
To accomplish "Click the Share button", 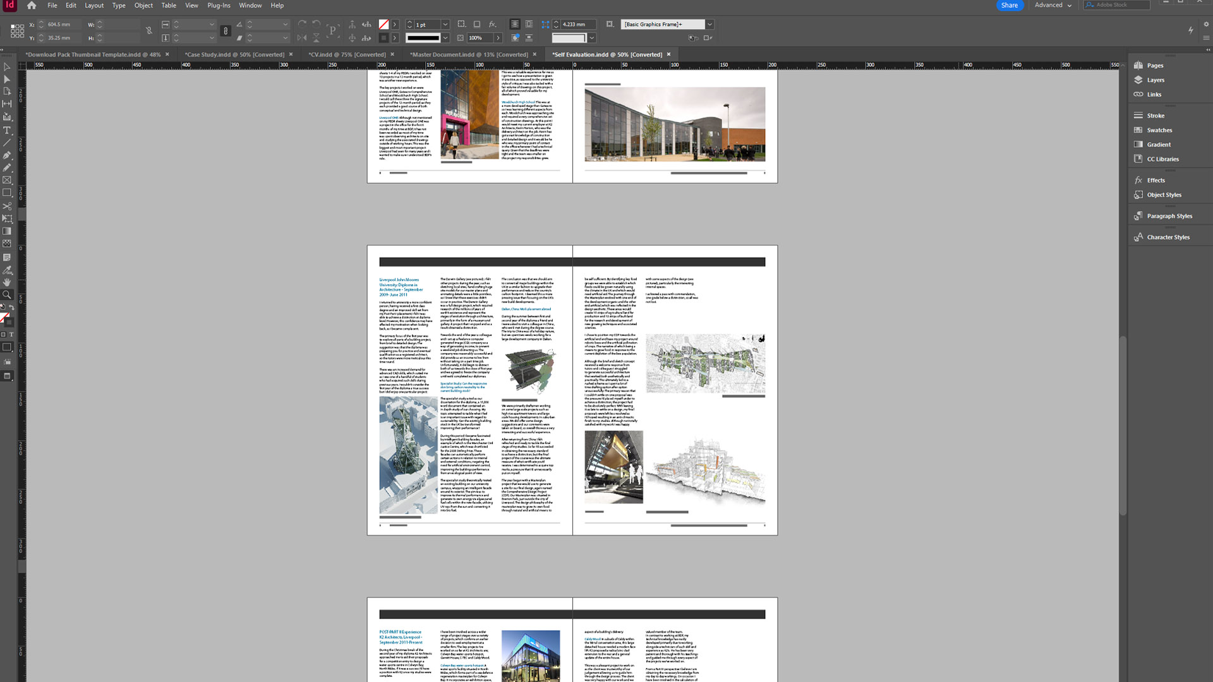I will tap(1010, 5).
